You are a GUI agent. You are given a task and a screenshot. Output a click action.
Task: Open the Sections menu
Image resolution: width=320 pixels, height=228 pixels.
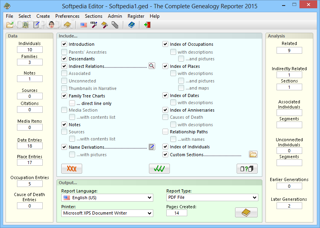(94, 16)
